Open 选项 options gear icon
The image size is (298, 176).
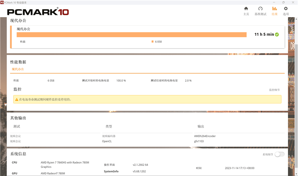[286, 9]
